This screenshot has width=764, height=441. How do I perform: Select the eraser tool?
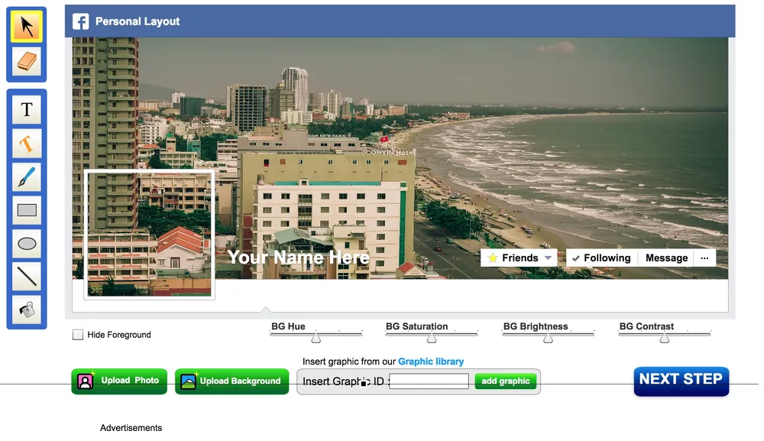(x=27, y=62)
